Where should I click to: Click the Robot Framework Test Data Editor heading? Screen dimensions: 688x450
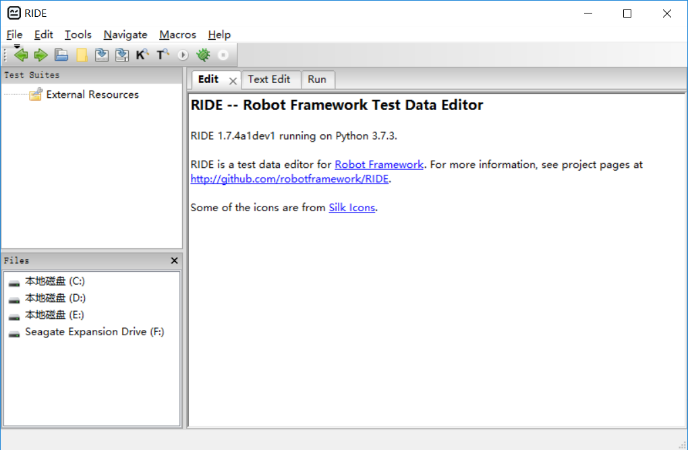(x=337, y=105)
